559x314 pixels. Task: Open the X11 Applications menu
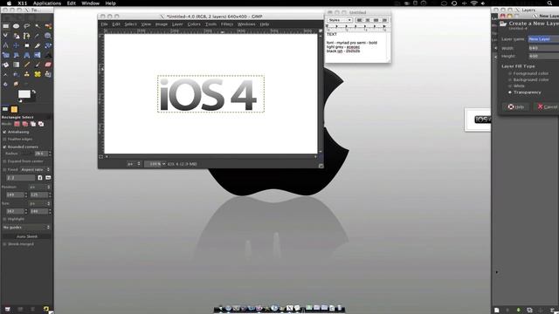[47, 3]
